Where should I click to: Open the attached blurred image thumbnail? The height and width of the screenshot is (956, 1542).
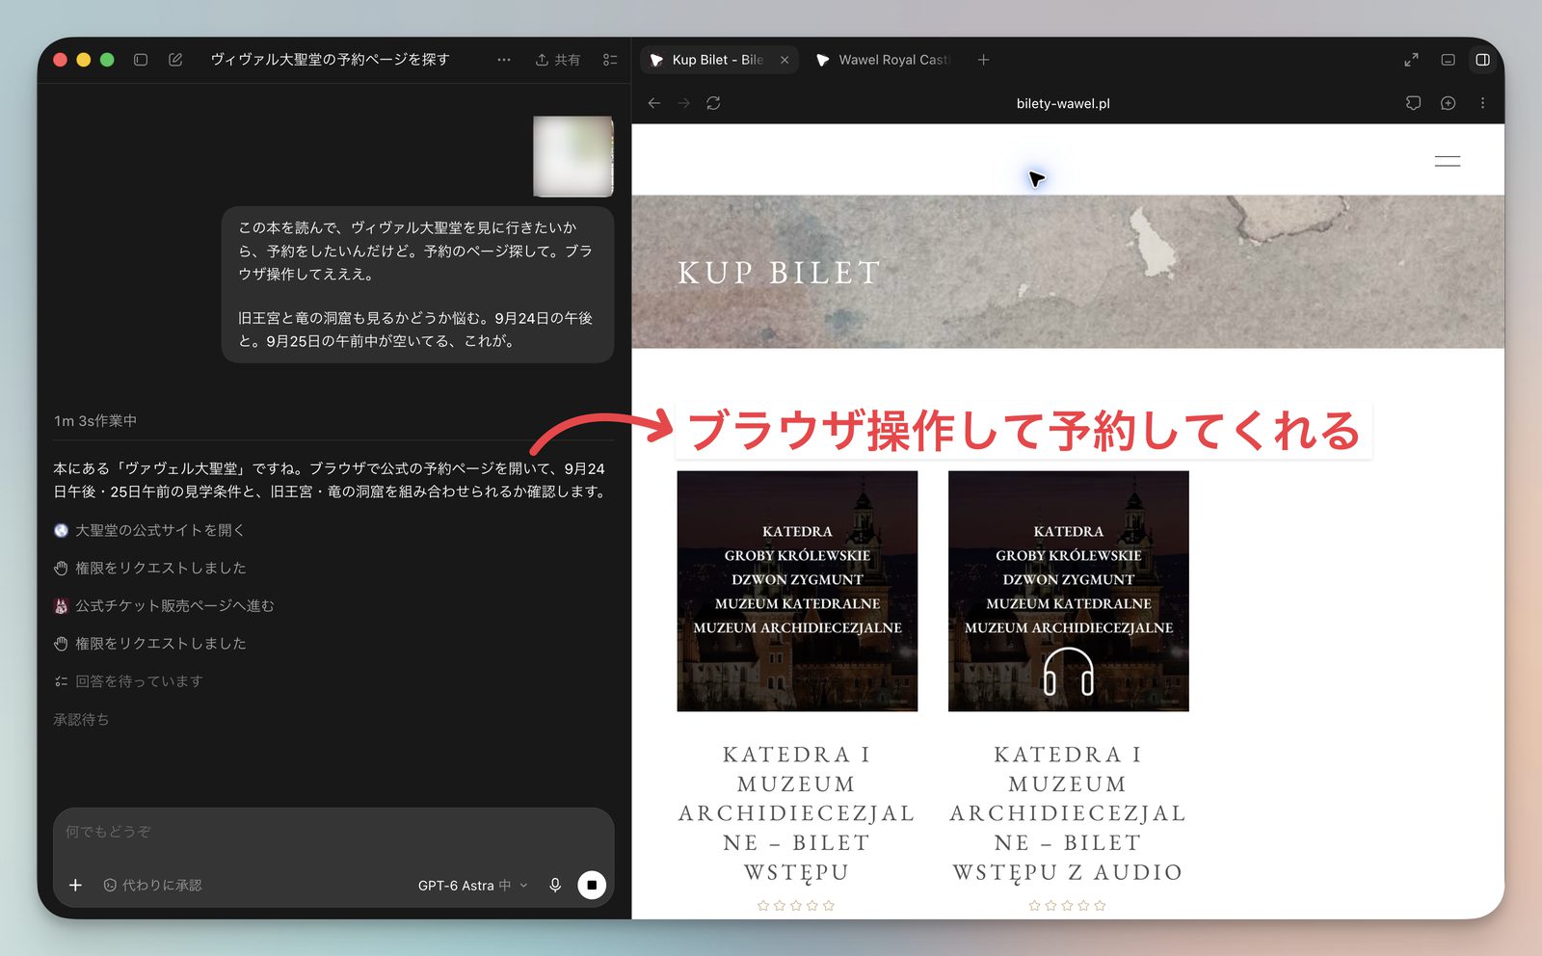pos(573,156)
